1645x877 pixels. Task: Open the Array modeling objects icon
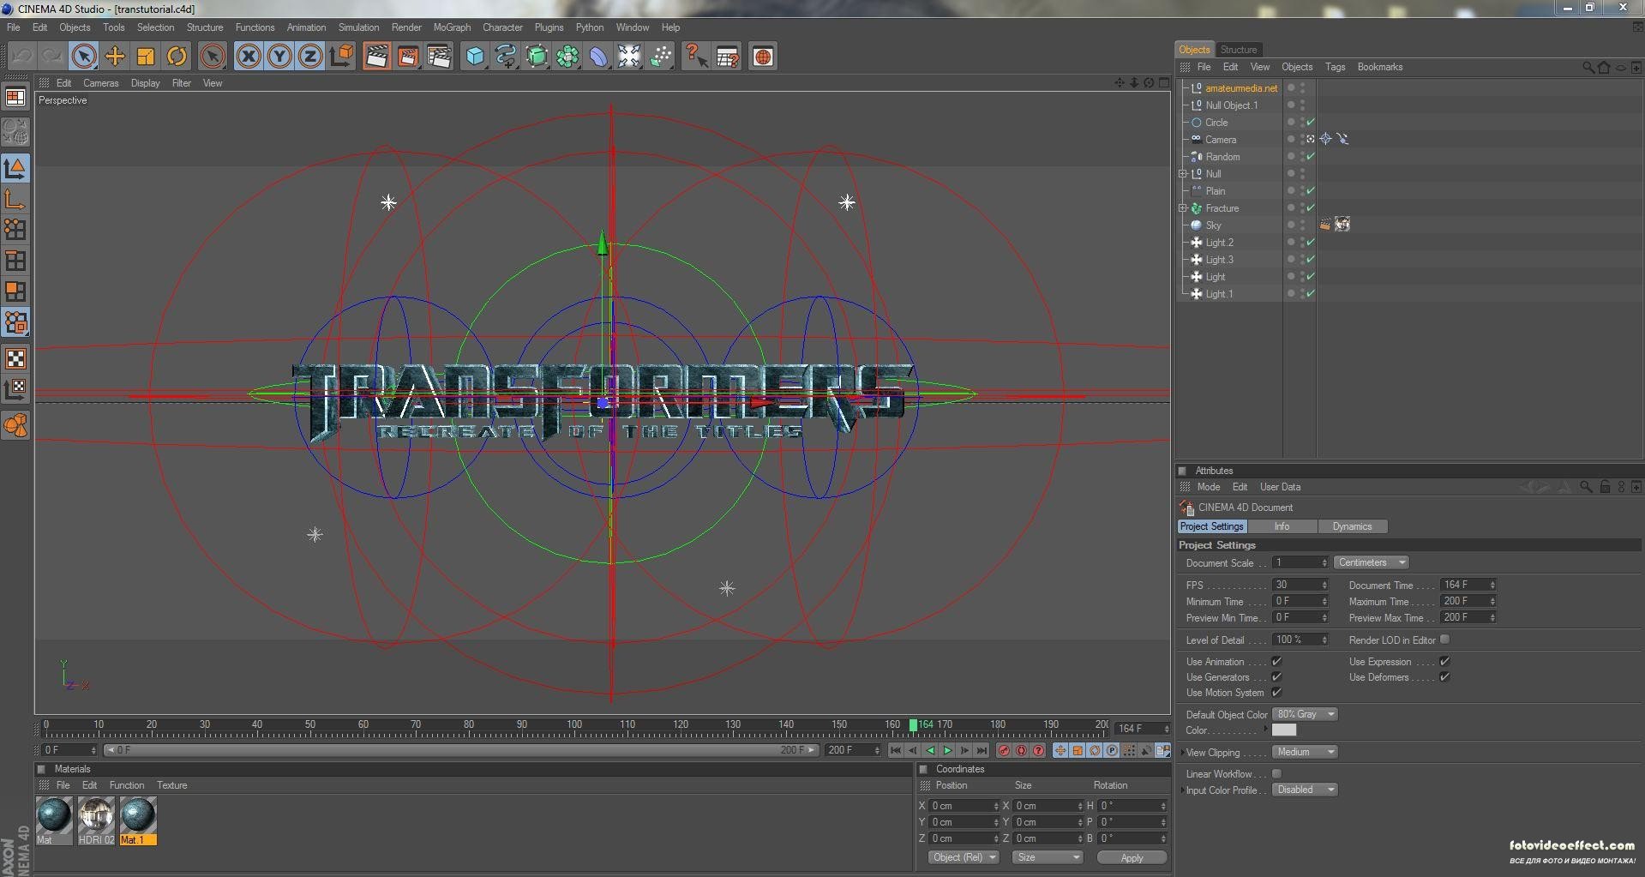point(567,57)
